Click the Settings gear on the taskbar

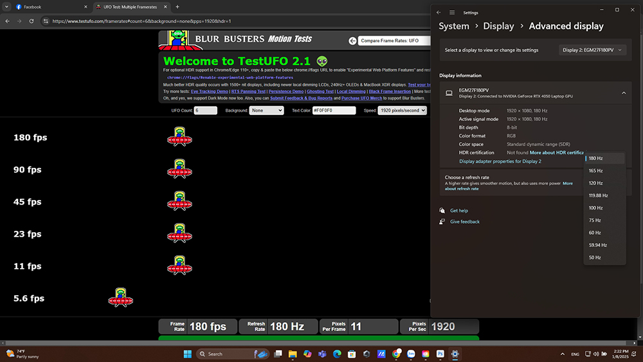[x=455, y=354]
